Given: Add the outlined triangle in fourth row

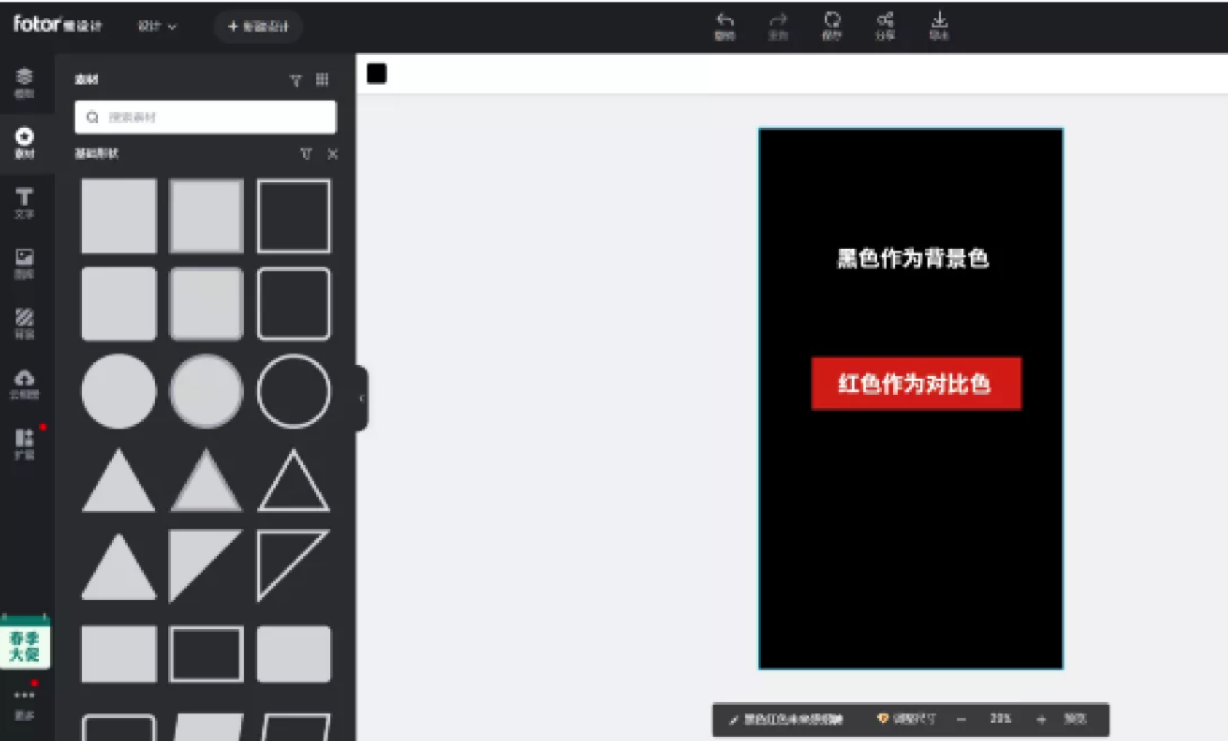Looking at the screenshot, I should (294, 483).
